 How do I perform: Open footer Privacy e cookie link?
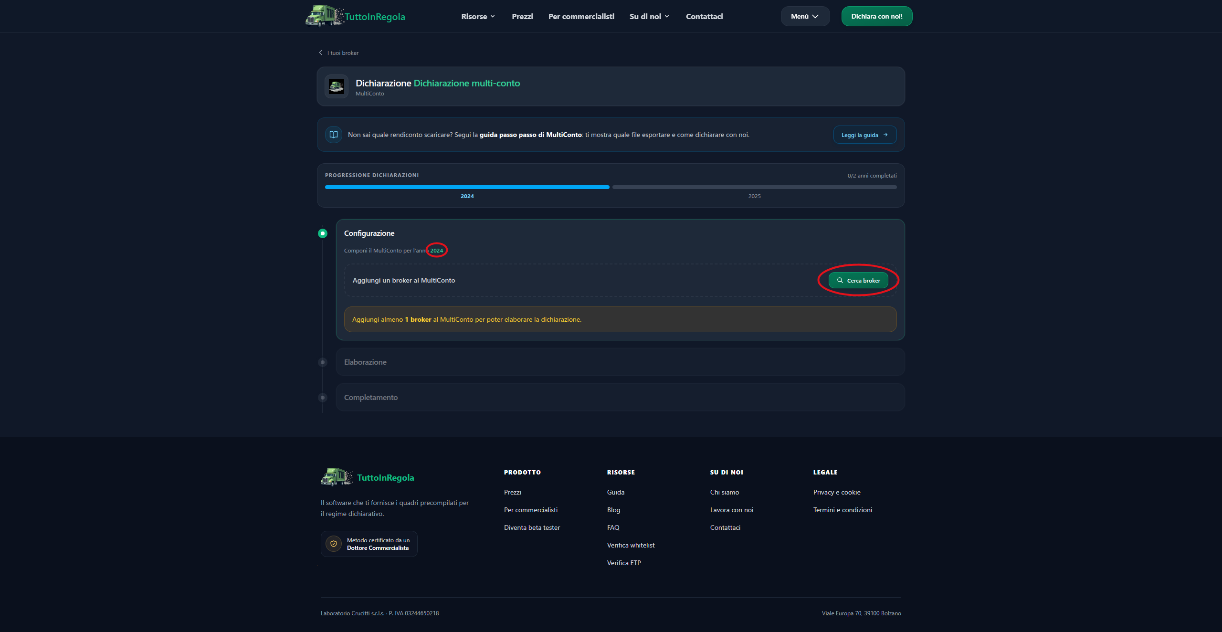pyautogui.click(x=837, y=492)
